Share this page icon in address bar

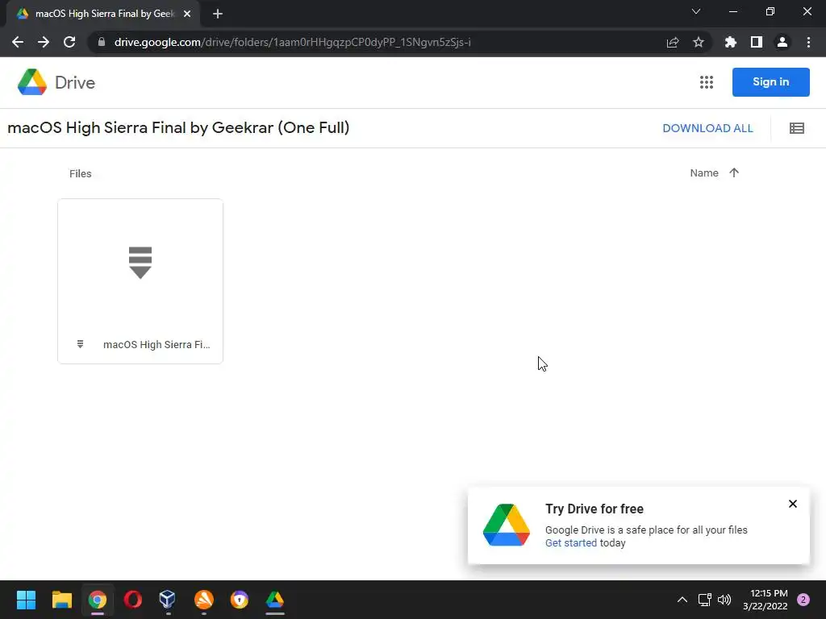[x=673, y=42]
